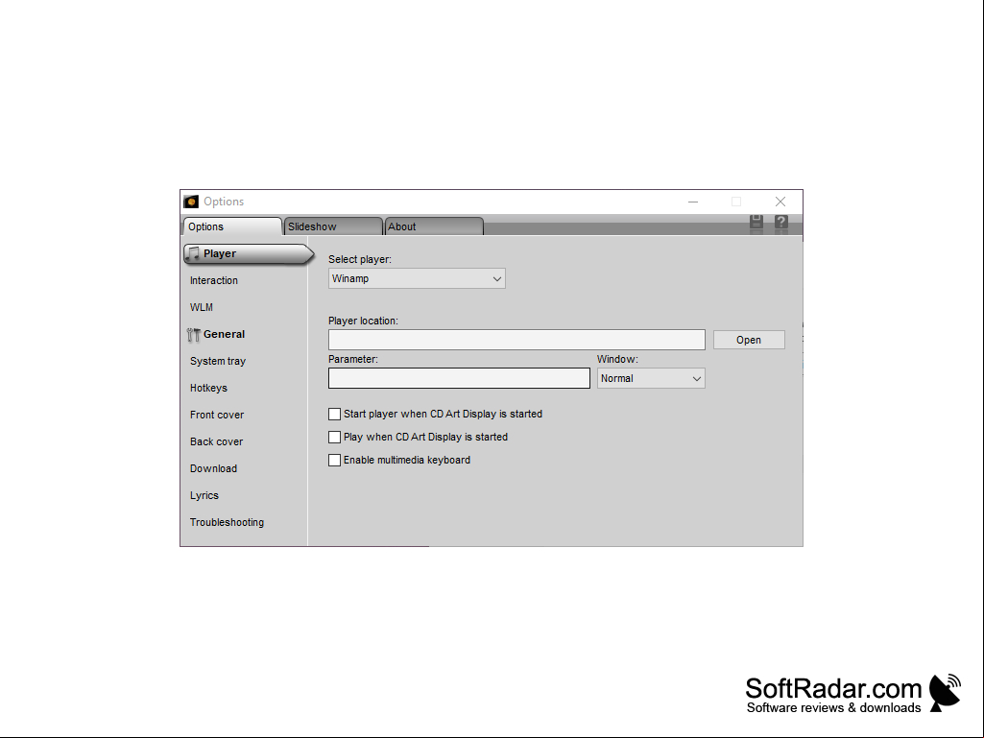Focus the Parameter text field
The width and height of the screenshot is (984, 738).
tap(459, 378)
